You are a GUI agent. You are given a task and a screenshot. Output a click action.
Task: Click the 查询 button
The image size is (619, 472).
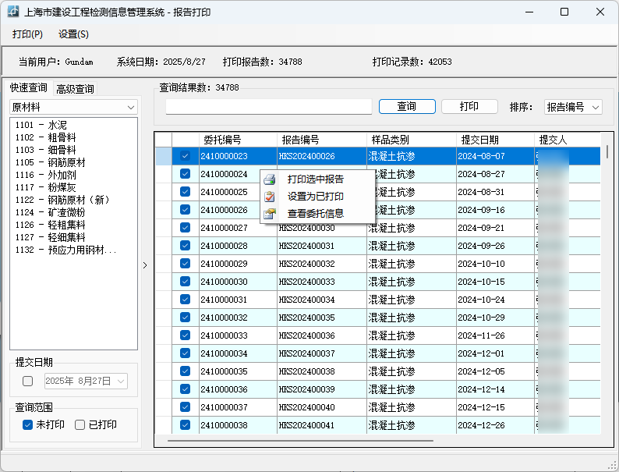click(x=406, y=106)
